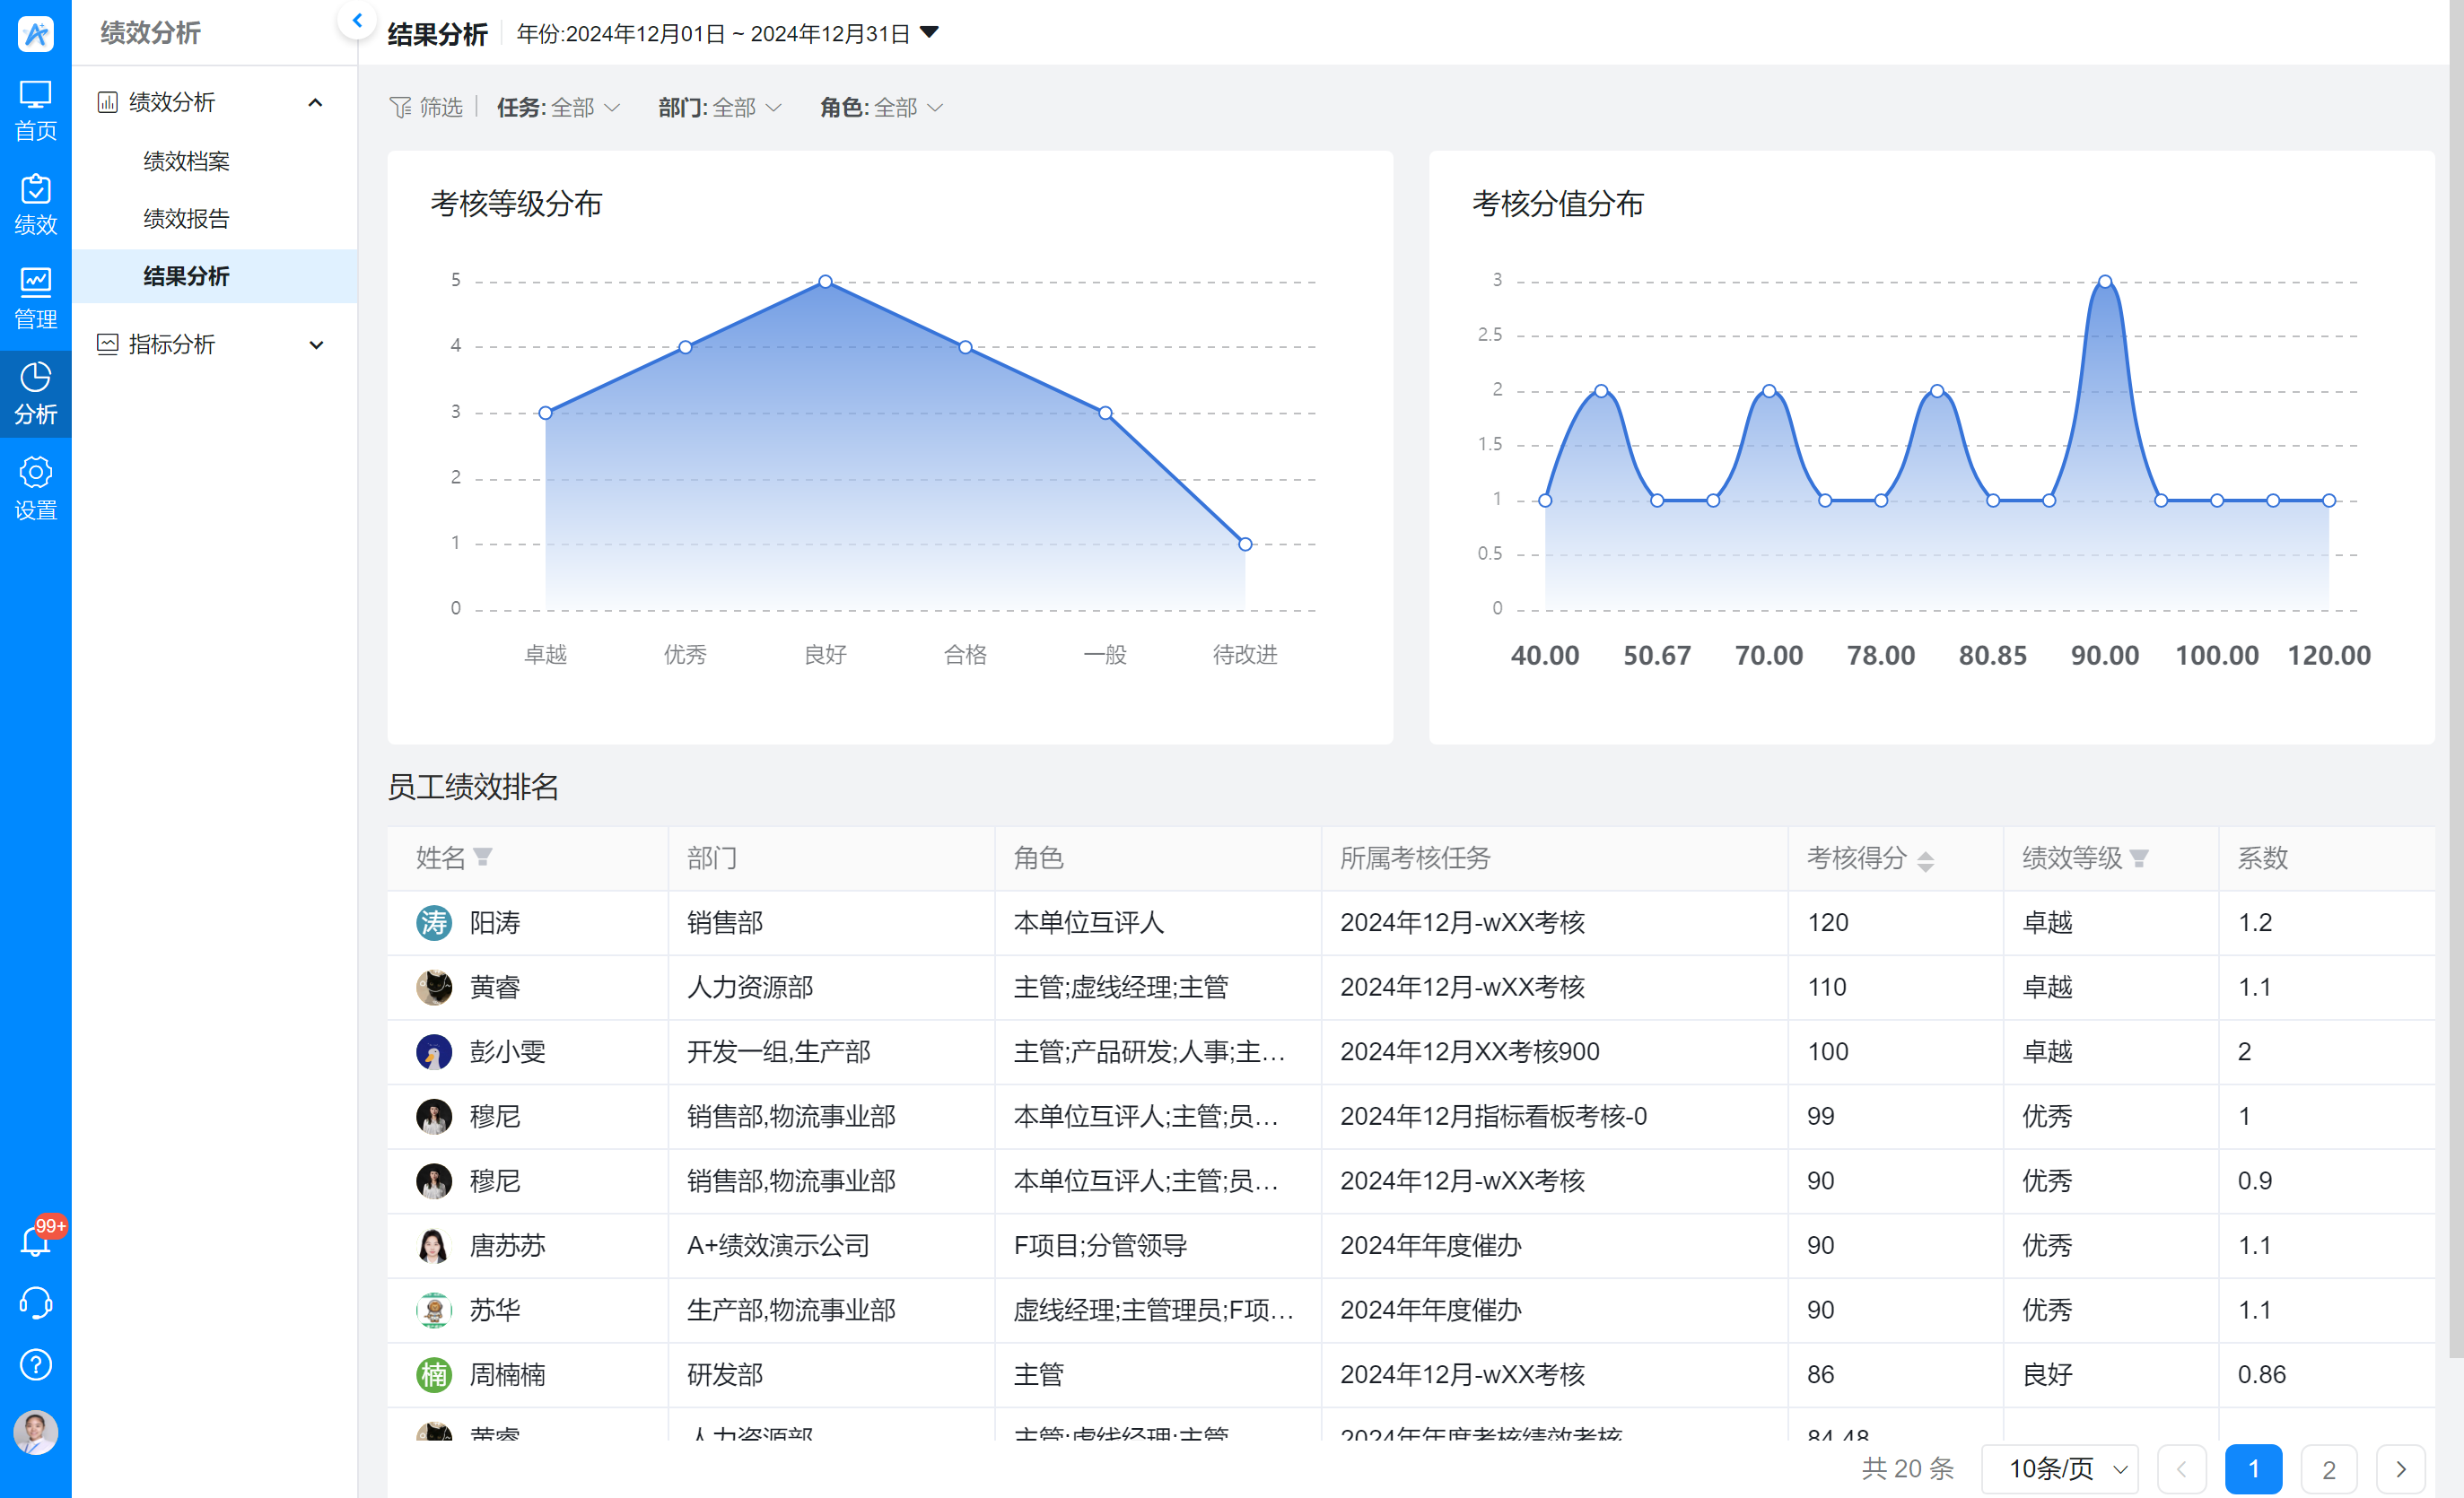2464x1498 pixels.
Task: Collapse the side panel with arrow button
Action: [x=357, y=20]
